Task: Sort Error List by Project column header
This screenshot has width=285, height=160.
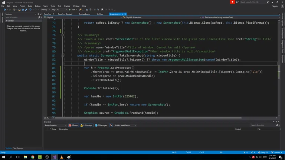Action: click(x=238, y=129)
